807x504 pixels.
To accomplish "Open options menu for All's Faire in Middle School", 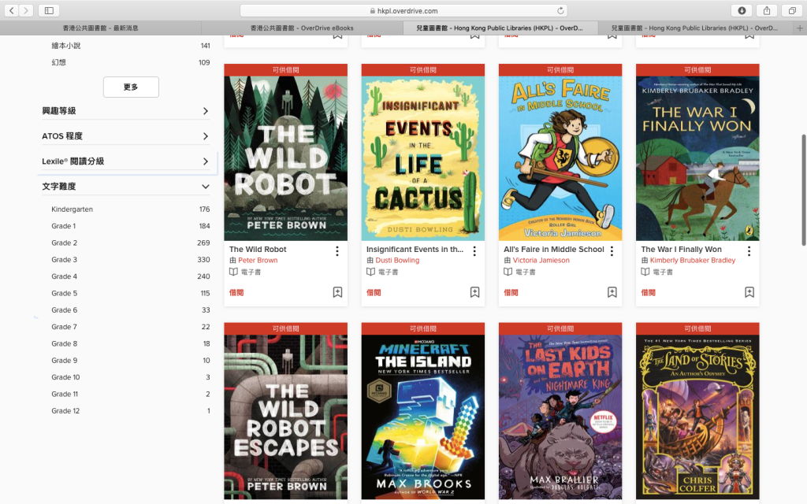I will pyautogui.click(x=612, y=251).
